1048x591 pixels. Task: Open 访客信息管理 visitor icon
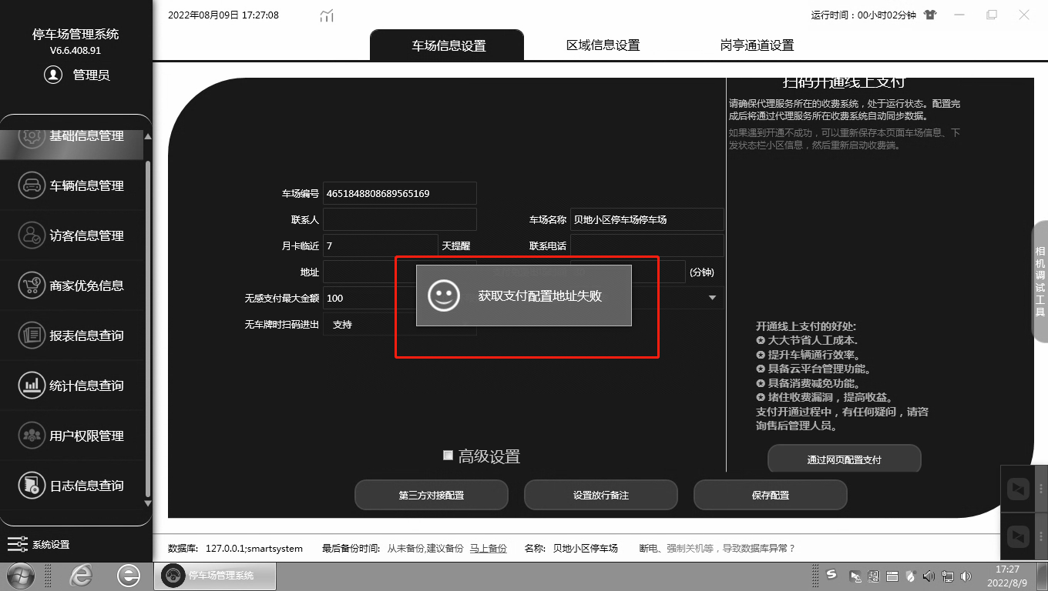[32, 235]
